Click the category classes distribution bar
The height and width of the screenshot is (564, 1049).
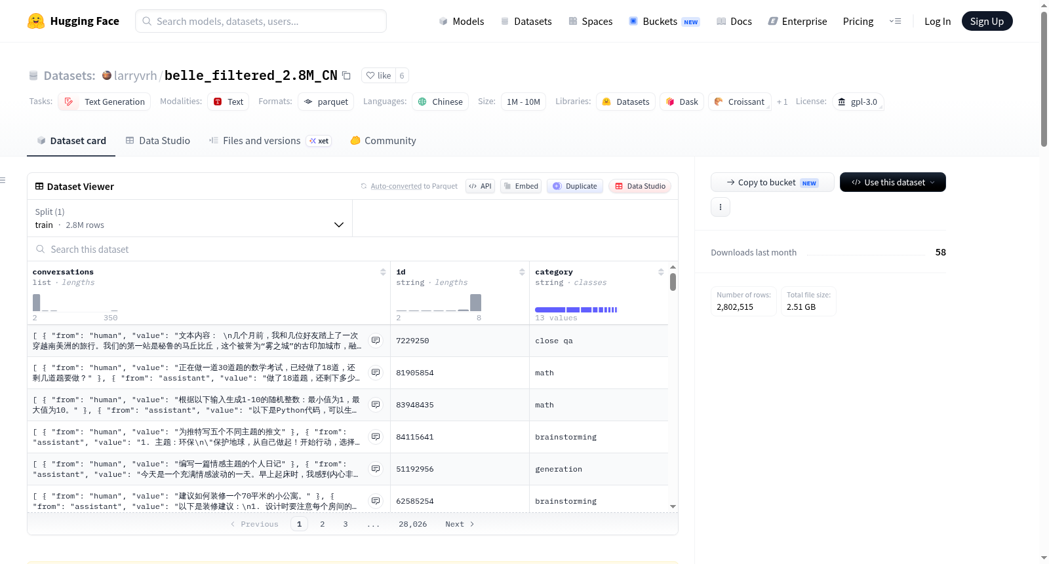pyautogui.click(x=576, y=310)
